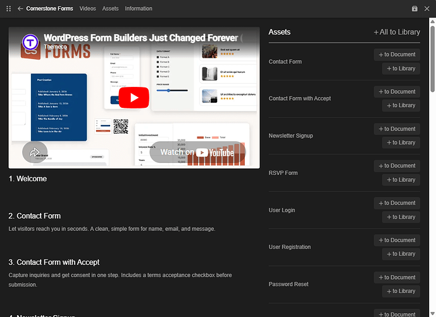Click the Assets panel heading

(280, 32)
